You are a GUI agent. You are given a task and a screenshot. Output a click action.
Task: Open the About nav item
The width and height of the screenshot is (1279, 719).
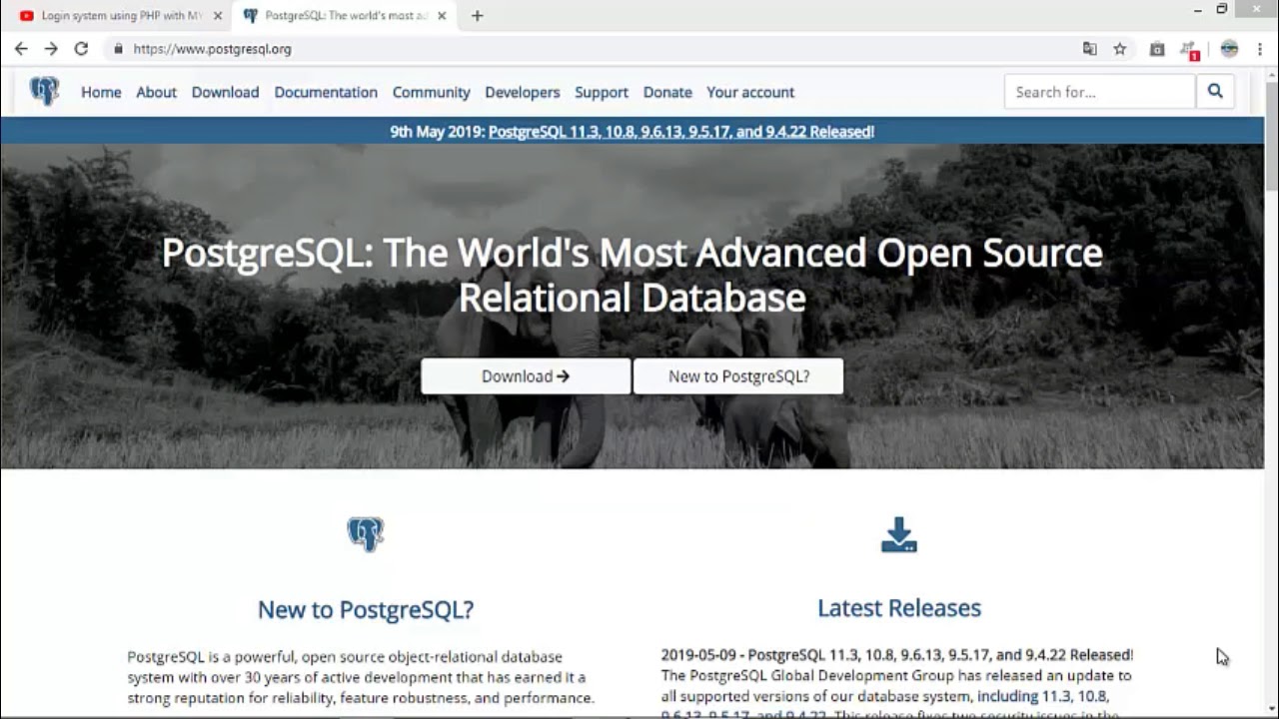coord(156,92)
